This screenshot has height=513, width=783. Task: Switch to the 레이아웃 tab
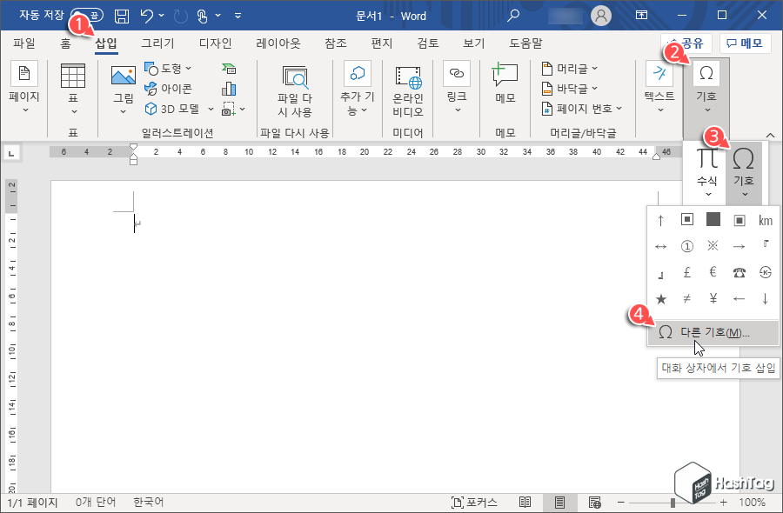pyautogui.click(x=278, y=43)
